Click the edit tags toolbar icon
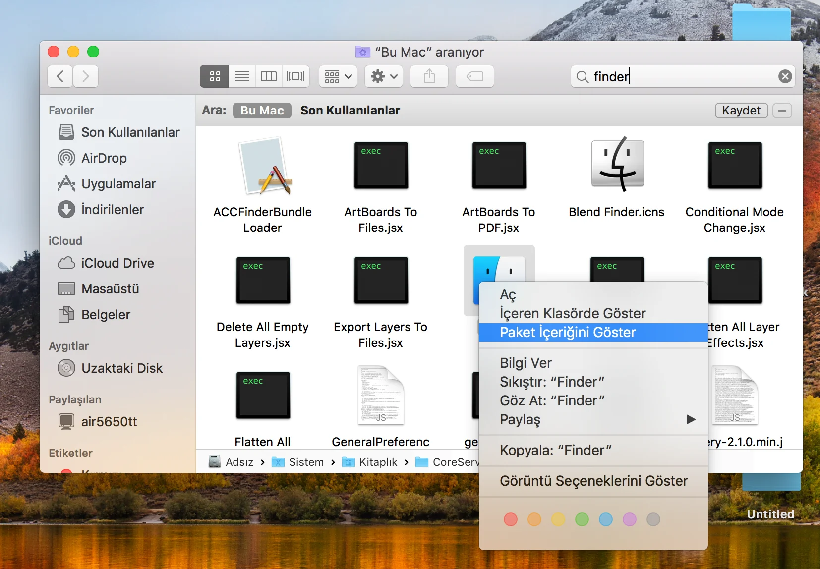This screenshot has width=820, height=569. tap(474, 76)
